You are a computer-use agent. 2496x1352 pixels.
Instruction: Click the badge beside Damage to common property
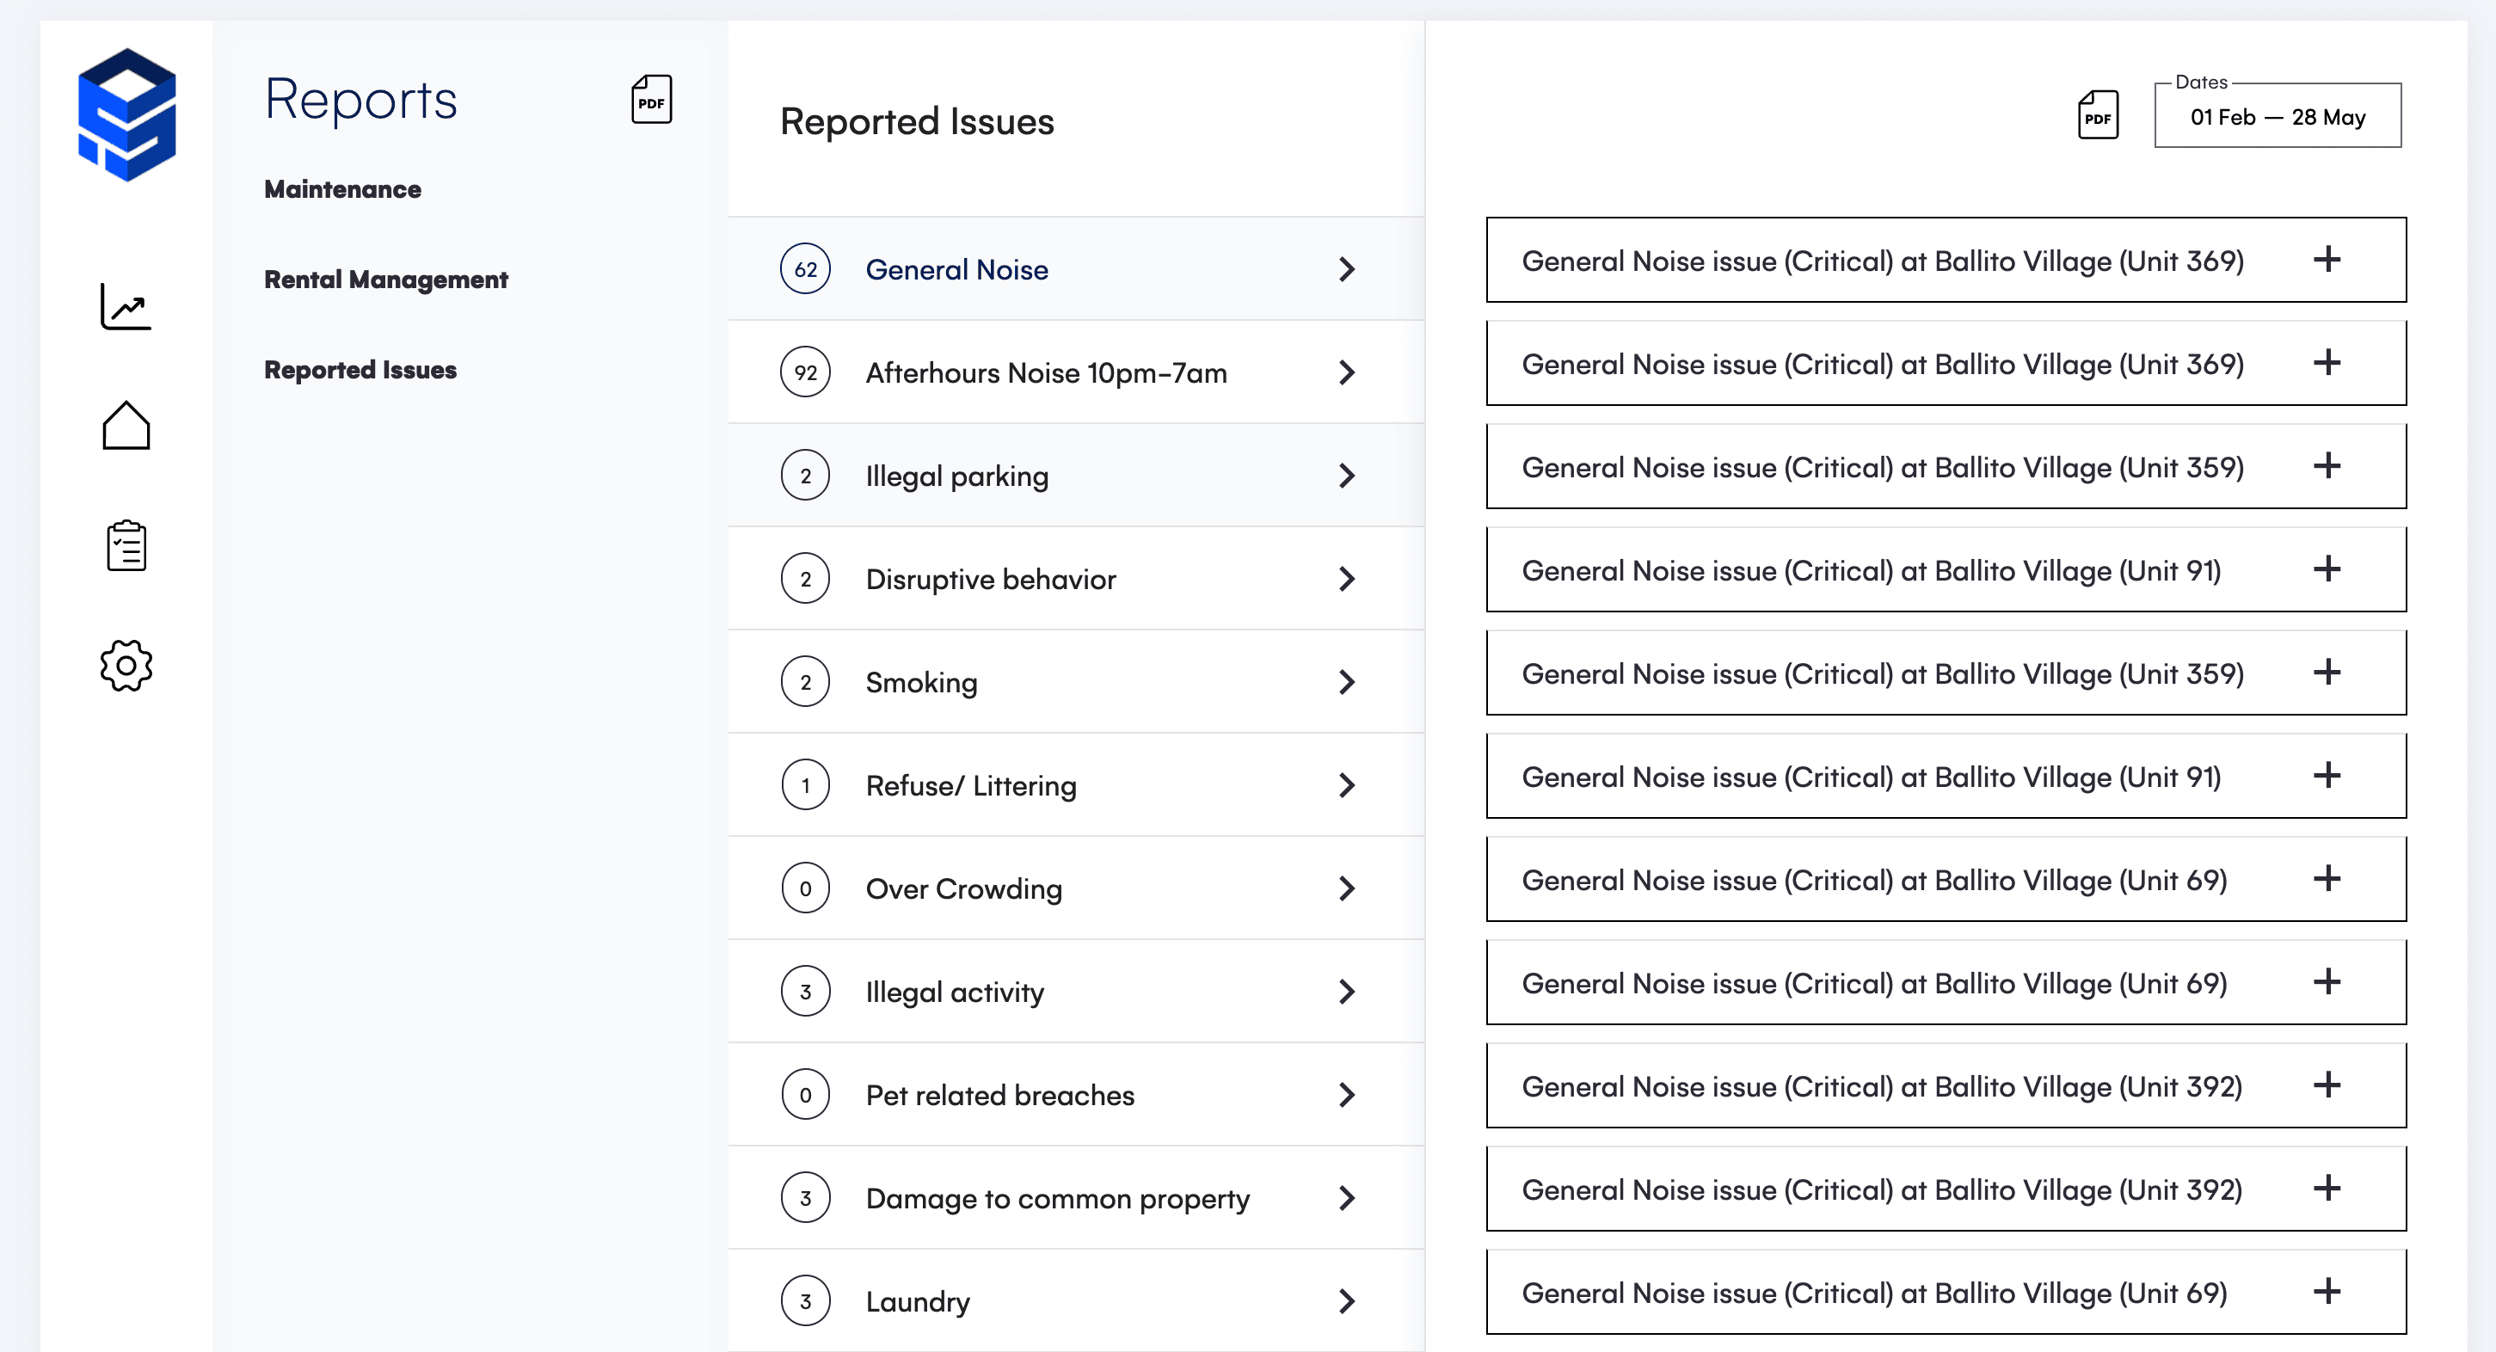pyautogui.click(x=805, y=1198)
